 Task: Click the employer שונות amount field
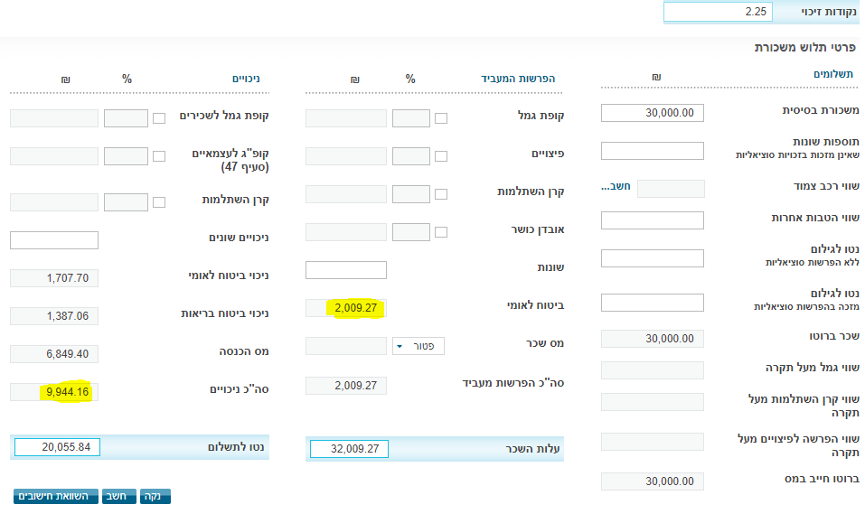point(346,270)
